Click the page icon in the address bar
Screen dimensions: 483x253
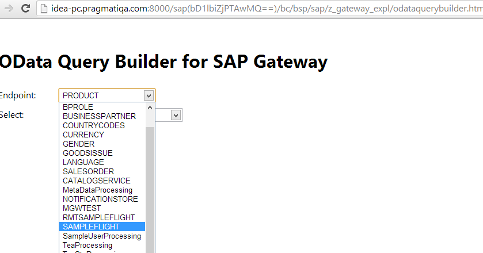pyautogui.click(x=44, y=9)
